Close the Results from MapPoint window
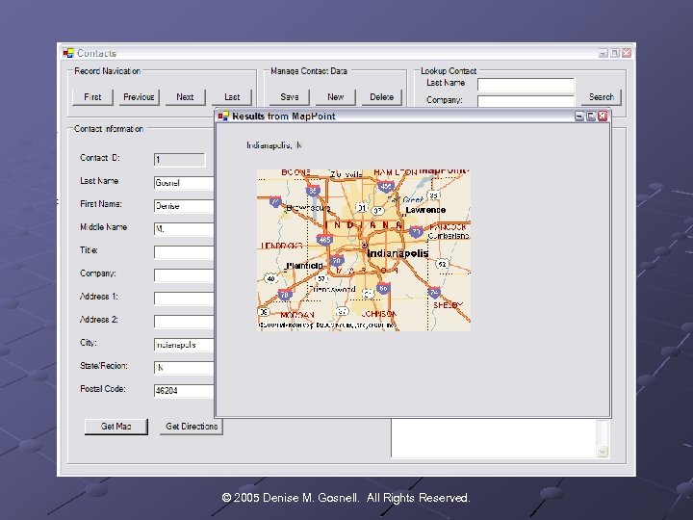693x520 pixels. 602,117
